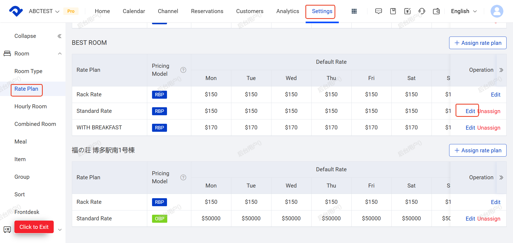The image size is (513, 243).
Task: Select Rate Plan in sidebar
Action: 26,89
